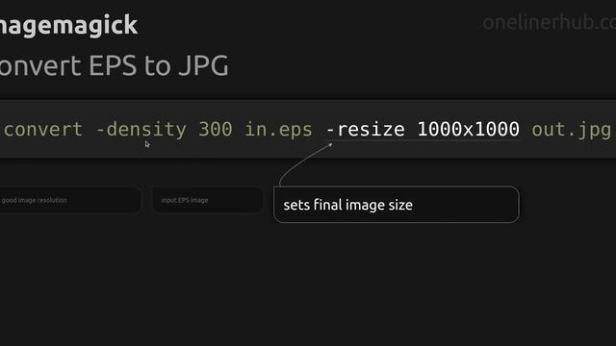Open the 'input EPS image' hint box
Viewport: 616px width, 346px height.
(208, 200)
